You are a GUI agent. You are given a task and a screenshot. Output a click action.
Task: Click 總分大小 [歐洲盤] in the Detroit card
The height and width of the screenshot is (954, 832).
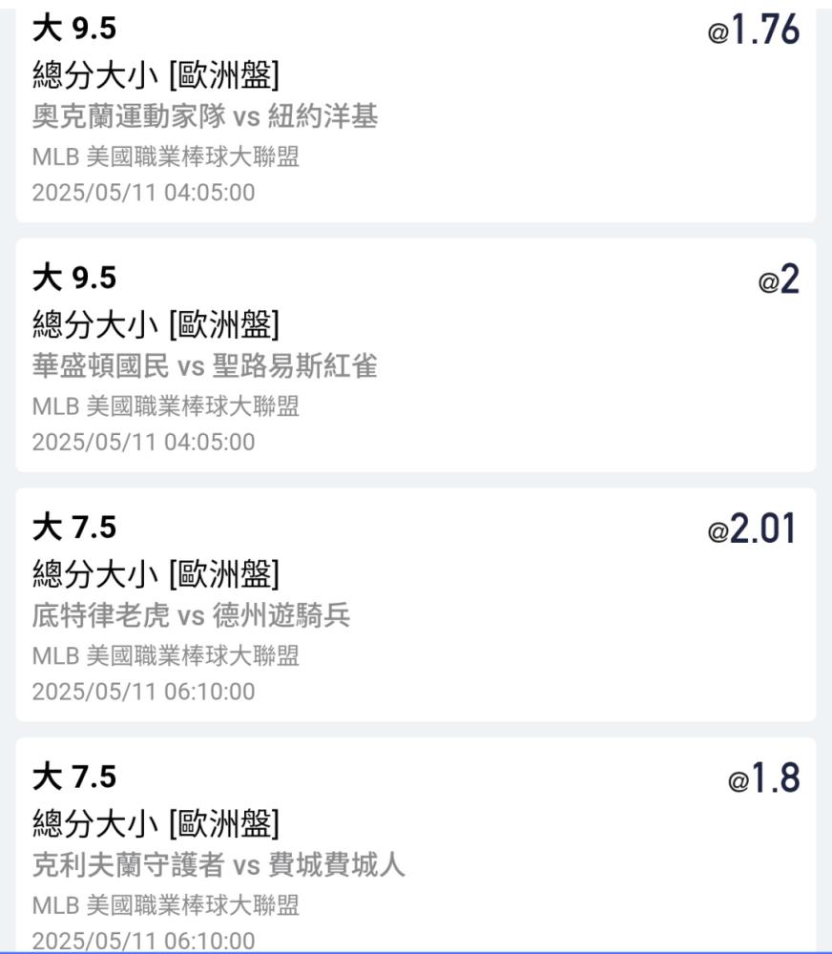click(156, 573)
